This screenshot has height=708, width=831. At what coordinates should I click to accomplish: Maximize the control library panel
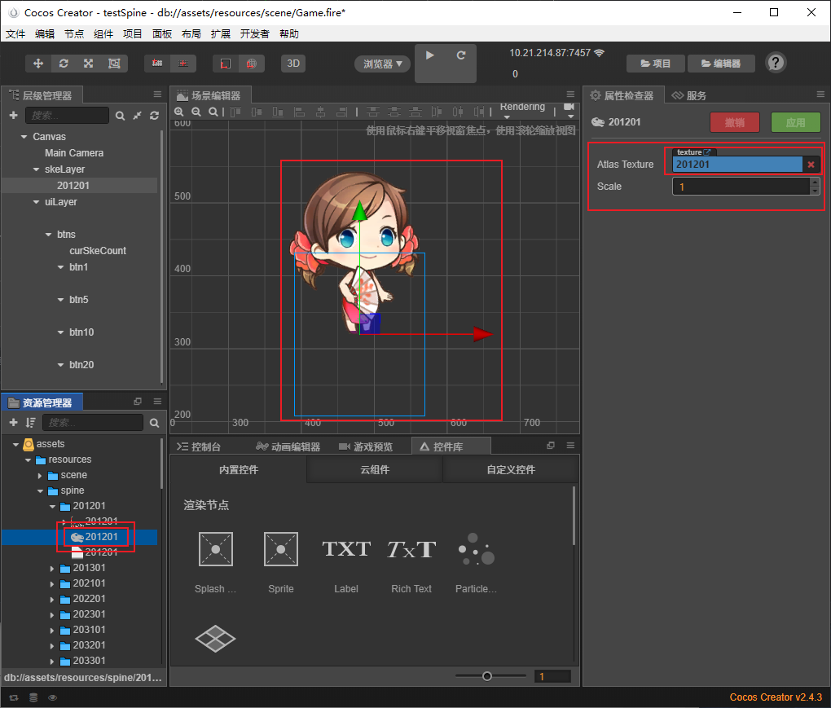click(551, 445)
